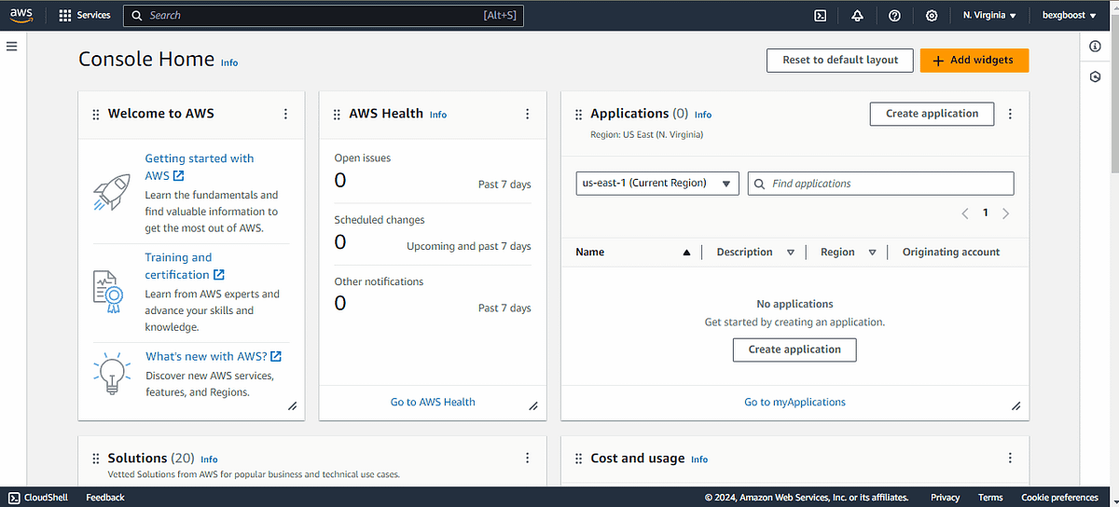Open the Services grid menu

tap(64, 15)
